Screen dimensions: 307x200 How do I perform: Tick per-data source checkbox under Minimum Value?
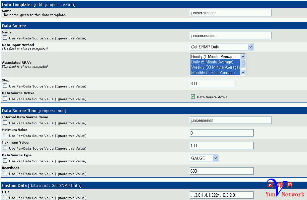pos(5,135)
